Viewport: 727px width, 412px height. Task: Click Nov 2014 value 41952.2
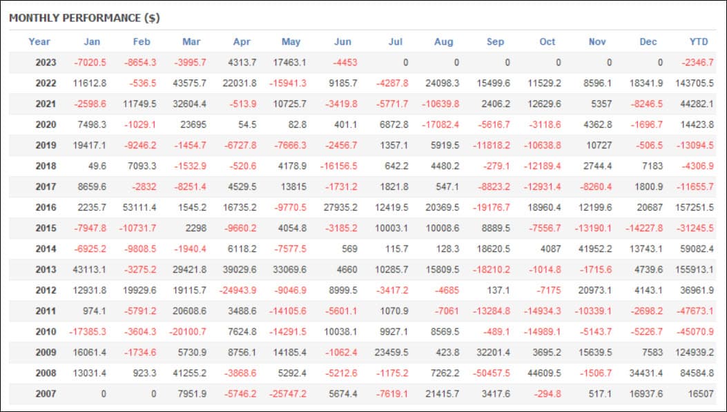pyautogui.click(x=595, y=249)
